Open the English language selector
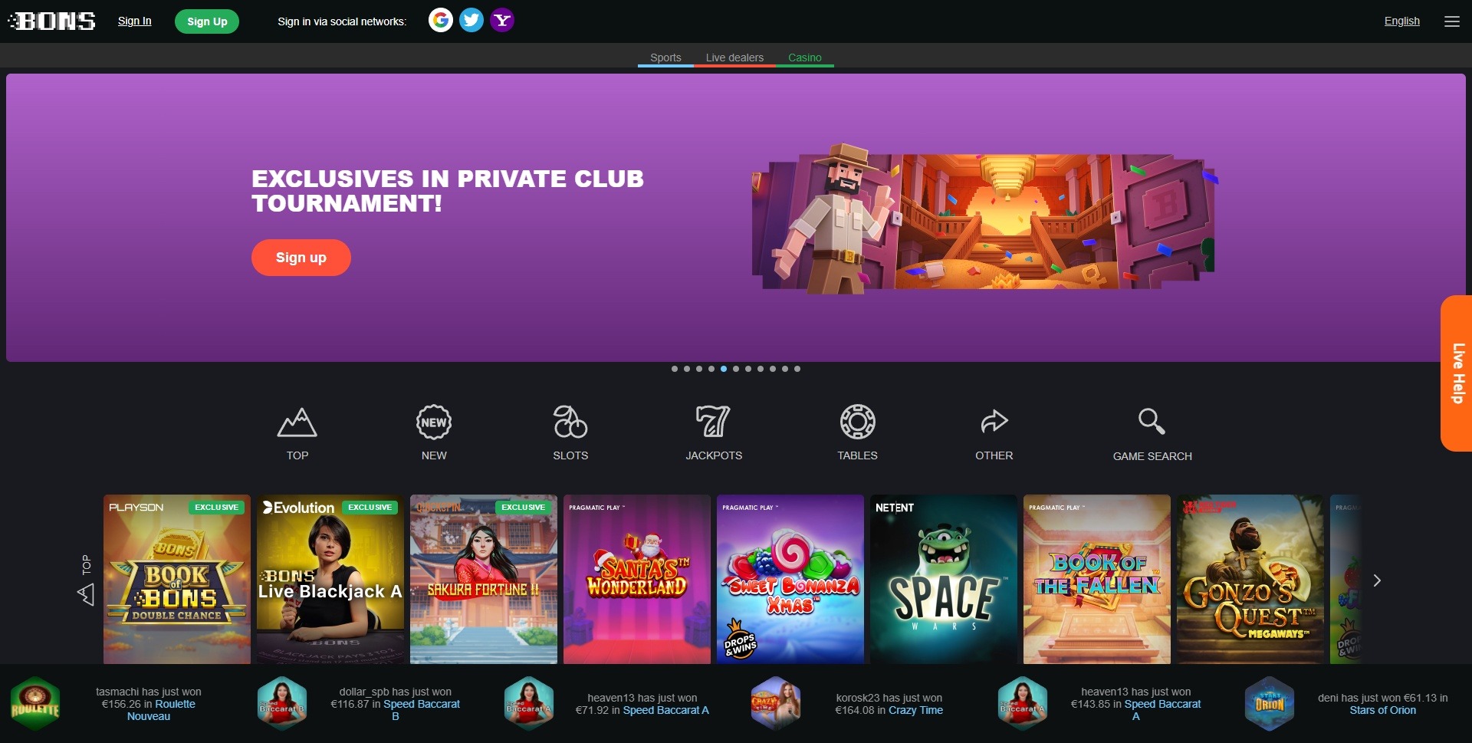The width and height of the screenshot is (1472, 743). tap(1401, 21)
